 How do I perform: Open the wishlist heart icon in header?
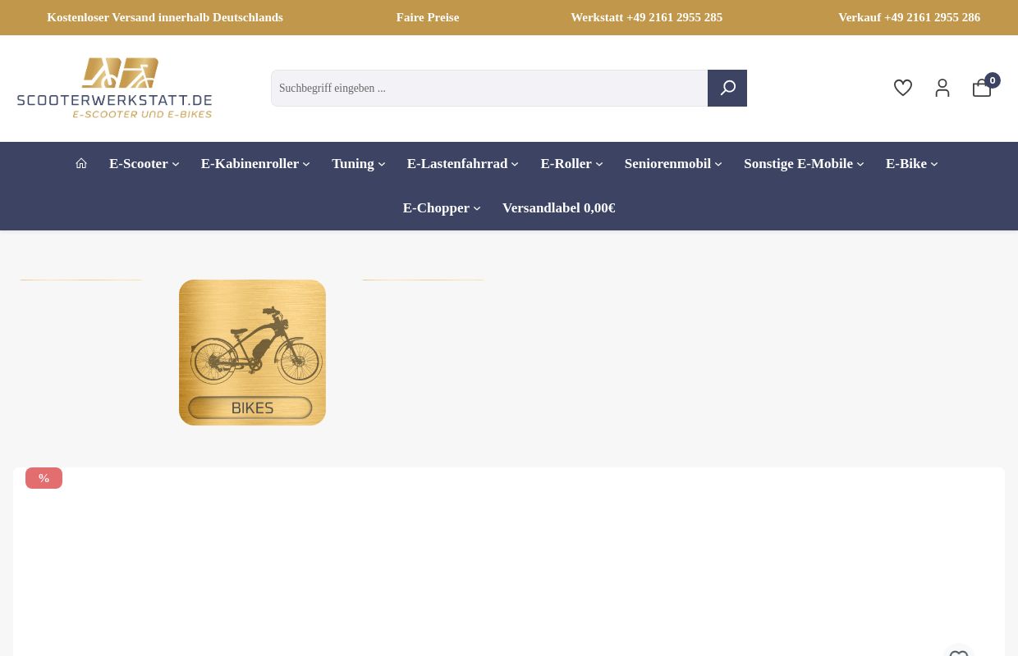pyautogui.click(x=903, y=88)
